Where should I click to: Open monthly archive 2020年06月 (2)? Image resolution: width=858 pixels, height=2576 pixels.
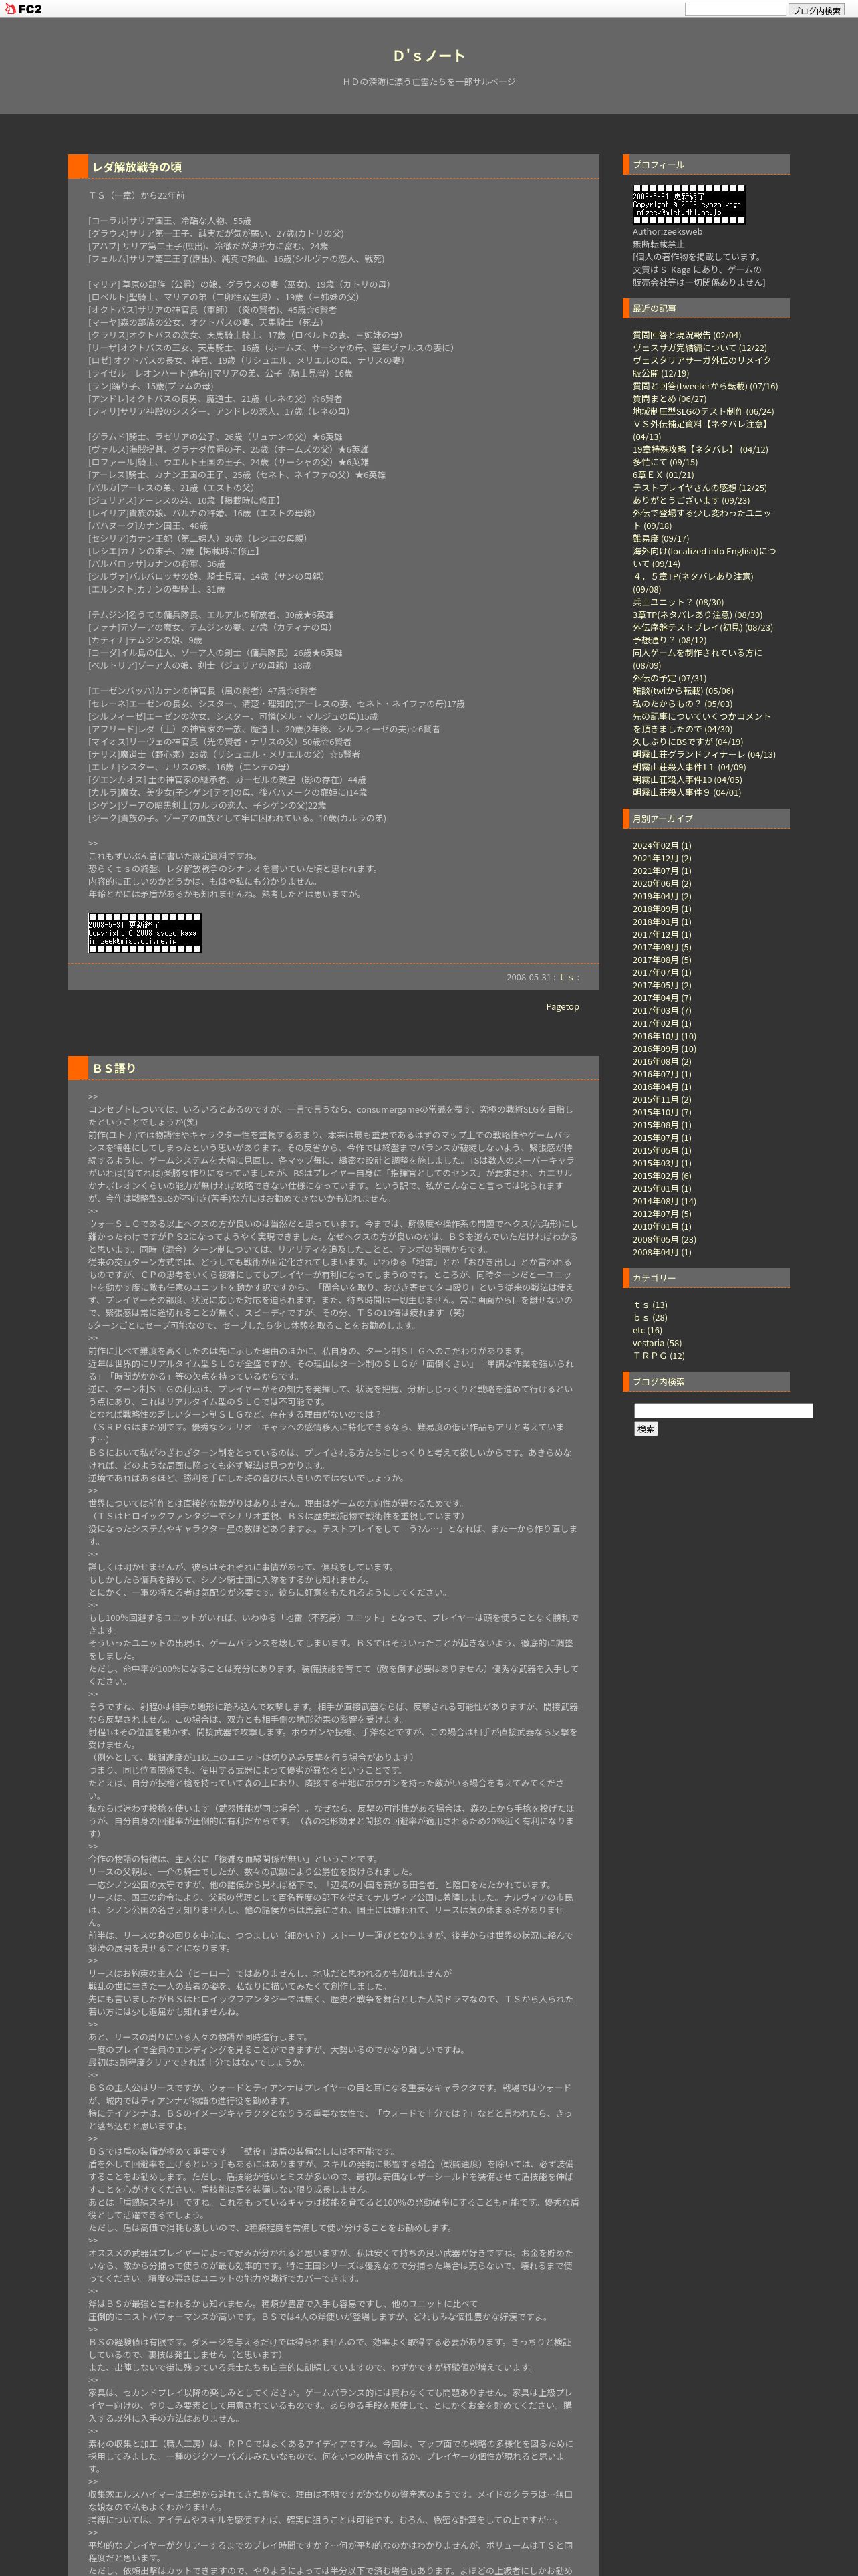coord(662,884)
